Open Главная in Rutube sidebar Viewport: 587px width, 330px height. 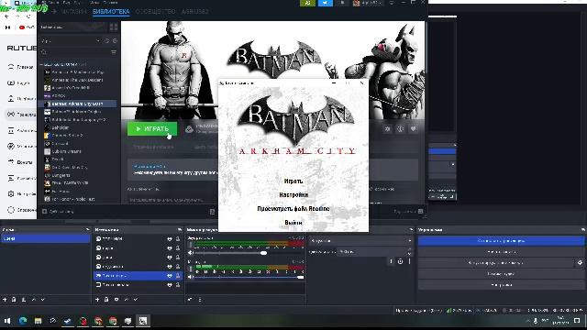coord(20,67)
